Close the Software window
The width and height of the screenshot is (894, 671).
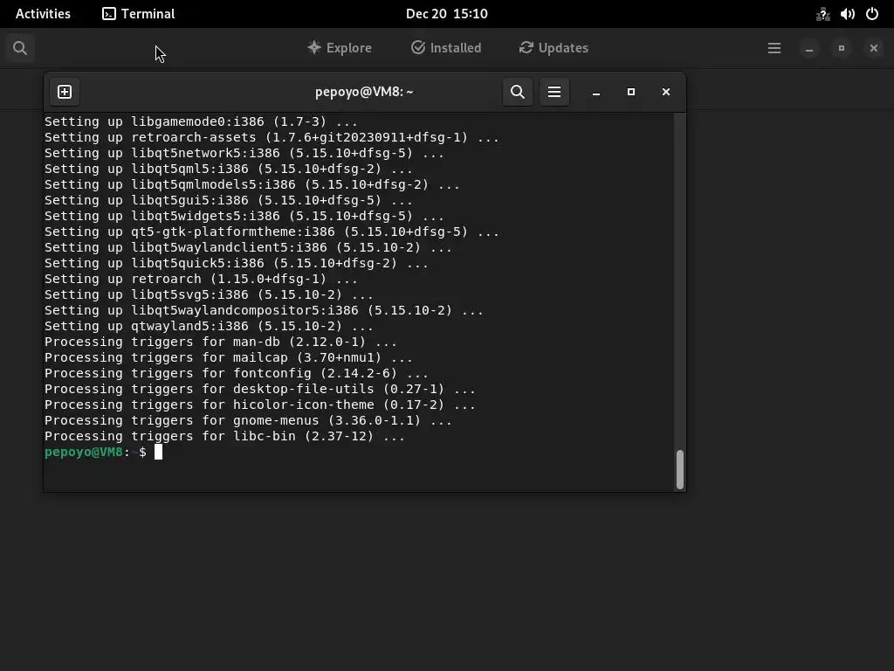873,49
